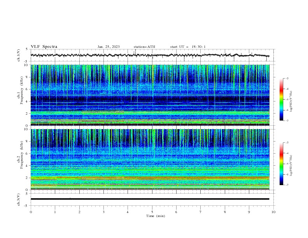Click the '-3' tick on upper colorbar
308x238 pixels.
click(287, 78)
